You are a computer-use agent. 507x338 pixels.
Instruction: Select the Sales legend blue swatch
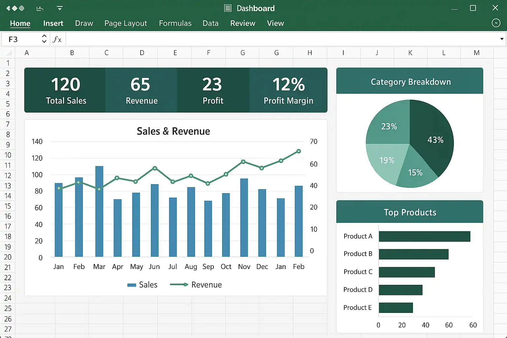(x=132, y=285)
